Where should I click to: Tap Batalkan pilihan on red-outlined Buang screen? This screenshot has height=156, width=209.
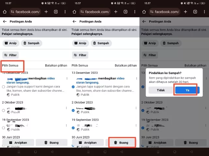click(x=126, y=65)
